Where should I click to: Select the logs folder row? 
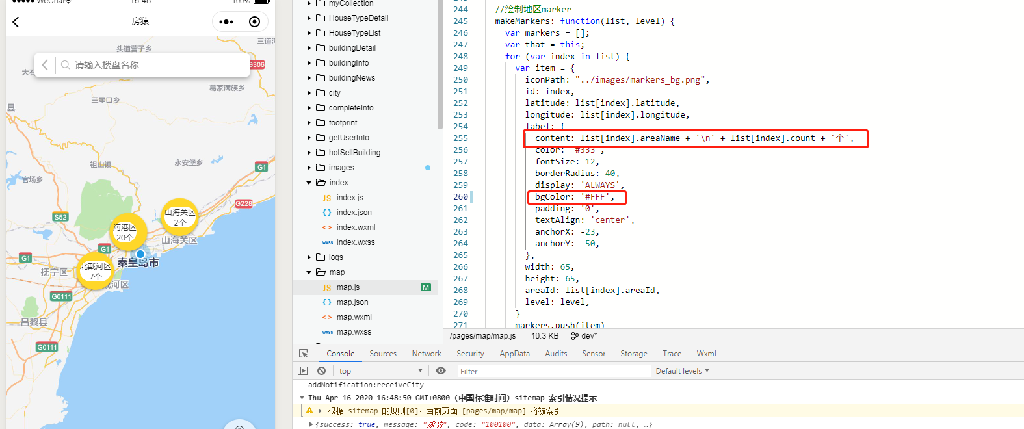pos(365,257)
